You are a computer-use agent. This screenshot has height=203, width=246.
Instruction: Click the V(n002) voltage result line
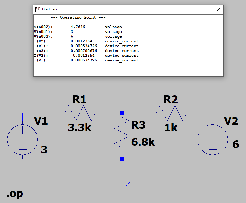click(78, 27)
